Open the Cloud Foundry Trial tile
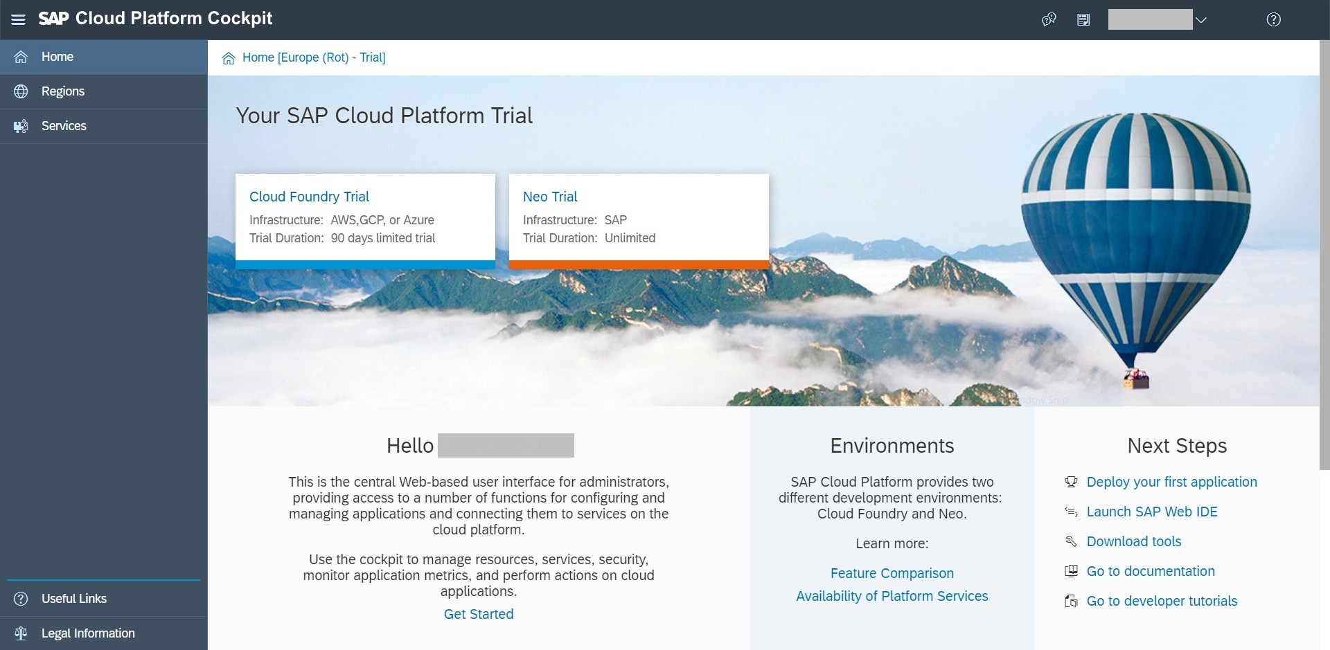This screenshot has height=650, width=1330. click(365, 221)
